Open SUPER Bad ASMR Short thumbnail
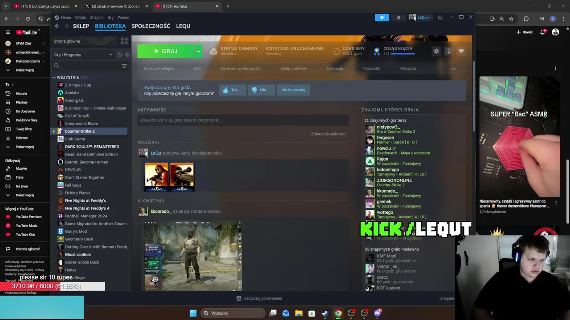570x320 pixels. click(519, 137)
